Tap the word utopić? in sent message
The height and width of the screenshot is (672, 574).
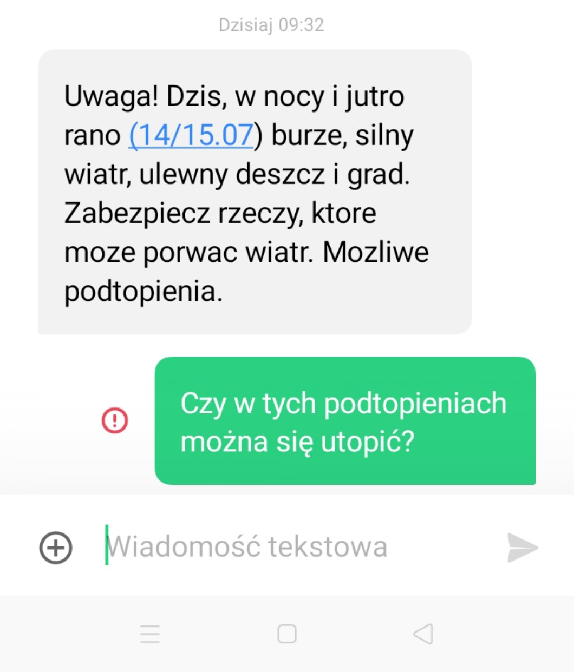pyautogui.click(x=368, y=442)
